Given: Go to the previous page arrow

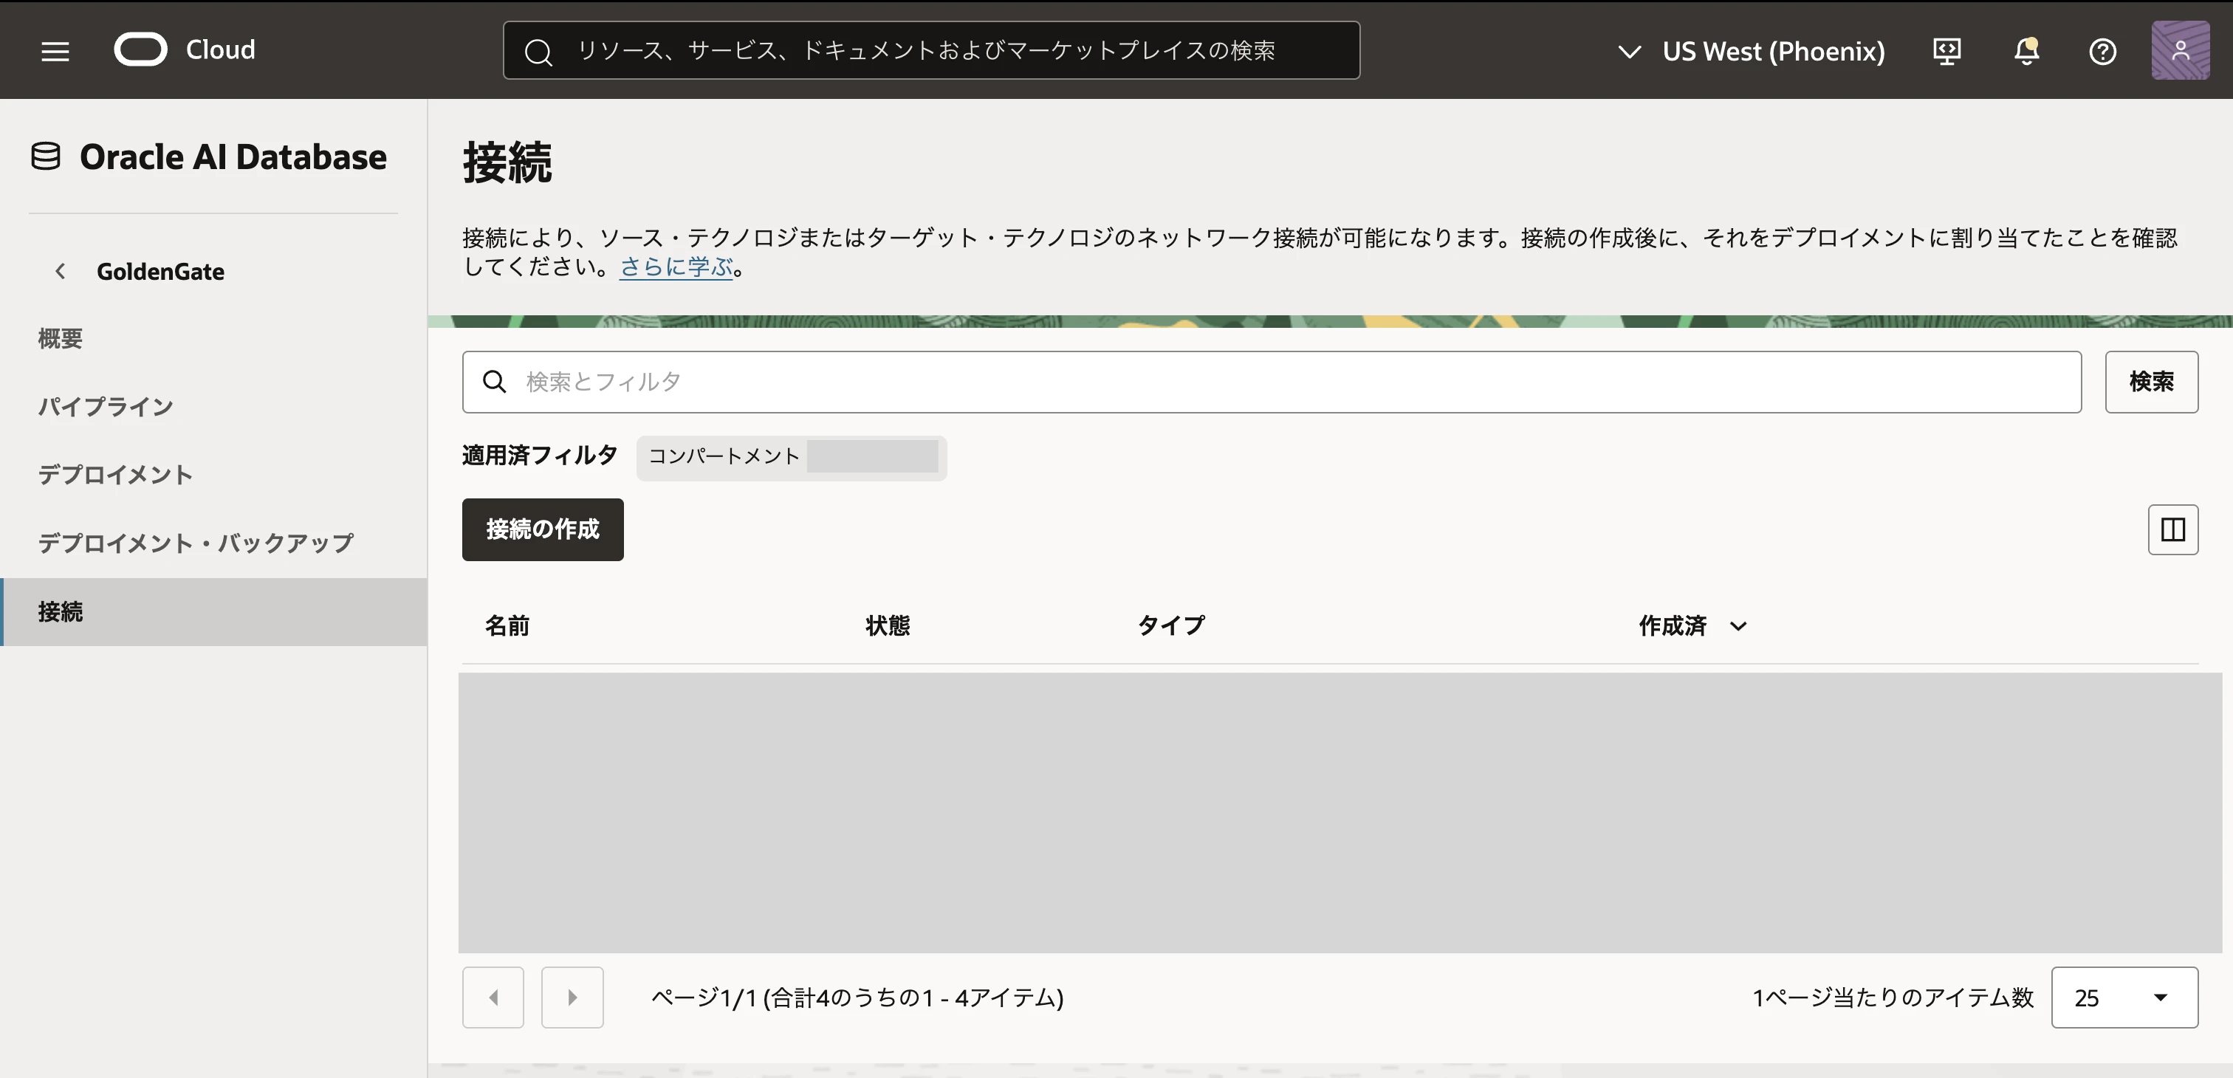Looking at the screenshot, I should tap(493, 998).
